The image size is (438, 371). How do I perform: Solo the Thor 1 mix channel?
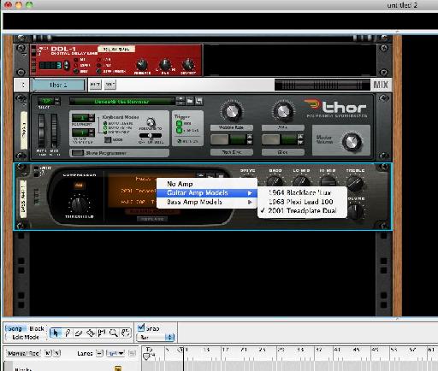(110, 85)
